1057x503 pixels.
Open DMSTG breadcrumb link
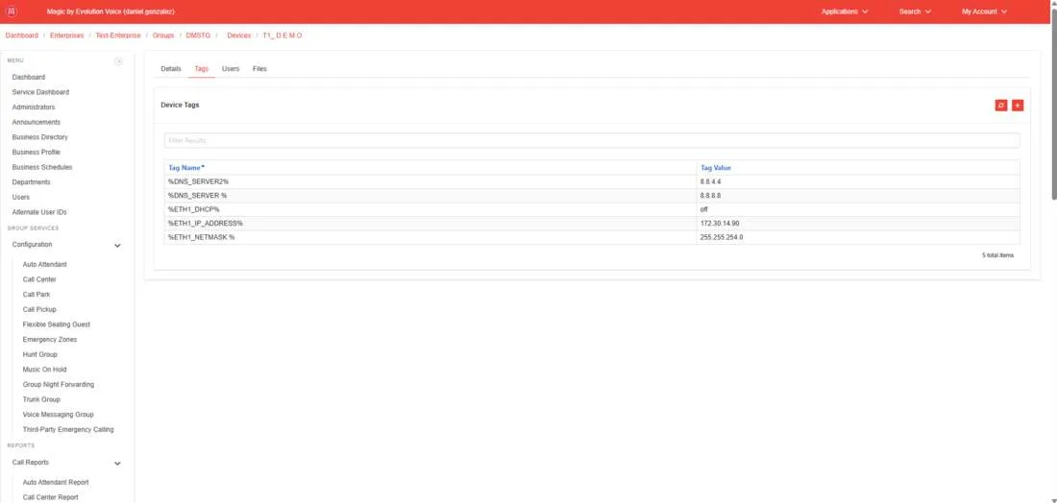click(x=198, y=35)
